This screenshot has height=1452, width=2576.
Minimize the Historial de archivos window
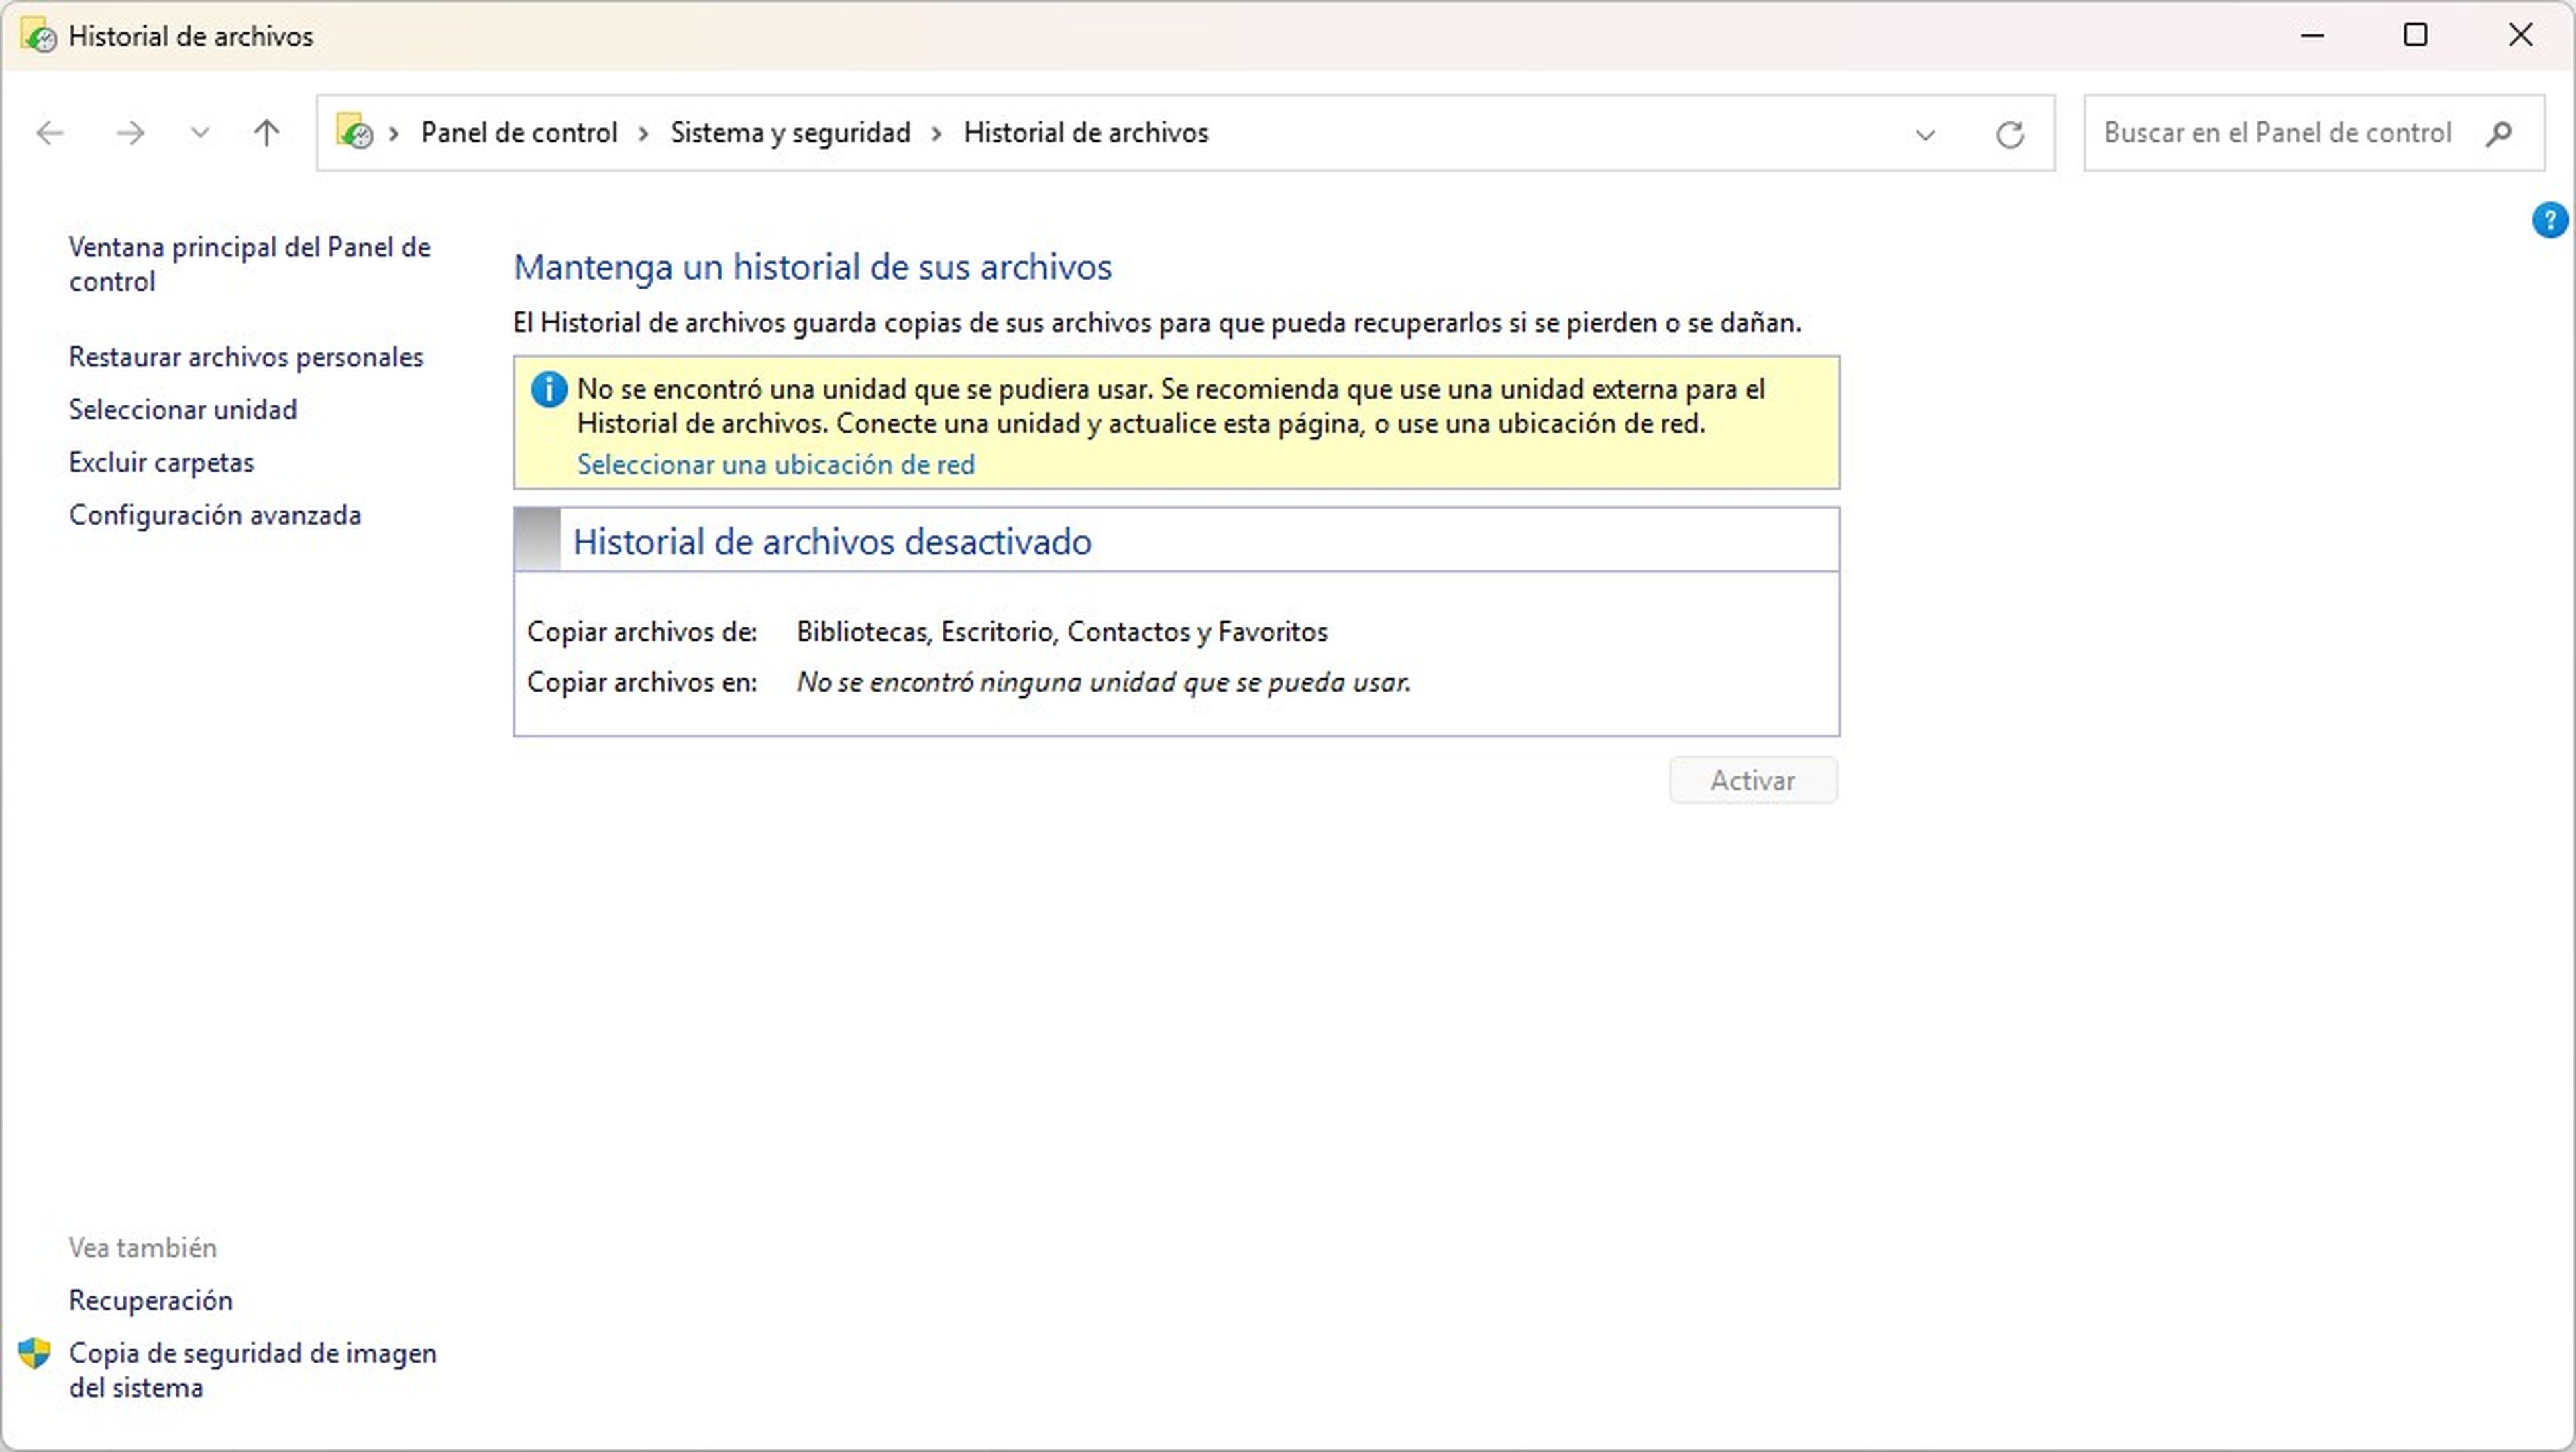[2312, 35]
